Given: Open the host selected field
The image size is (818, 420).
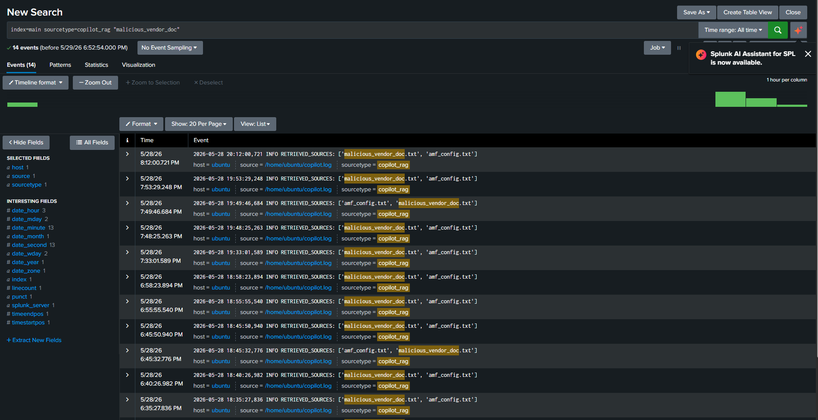Looking at the screenshot, I should pos(18,168).
